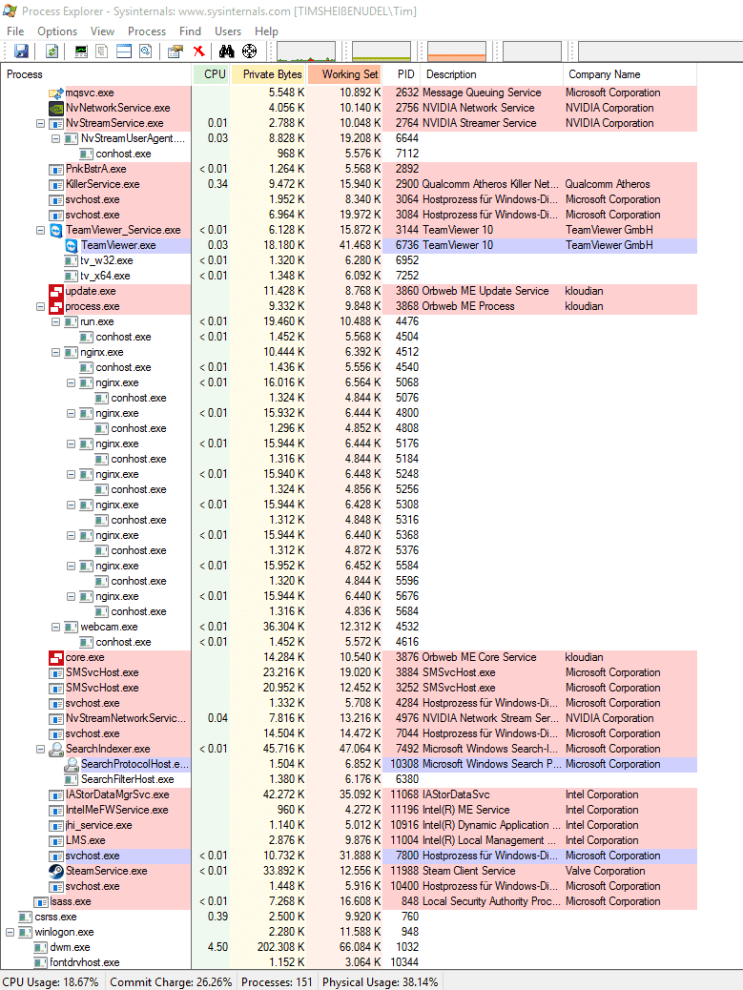Select the csrss.exe process row
This screenshot has height=990, width=743.
click(348, 917)
